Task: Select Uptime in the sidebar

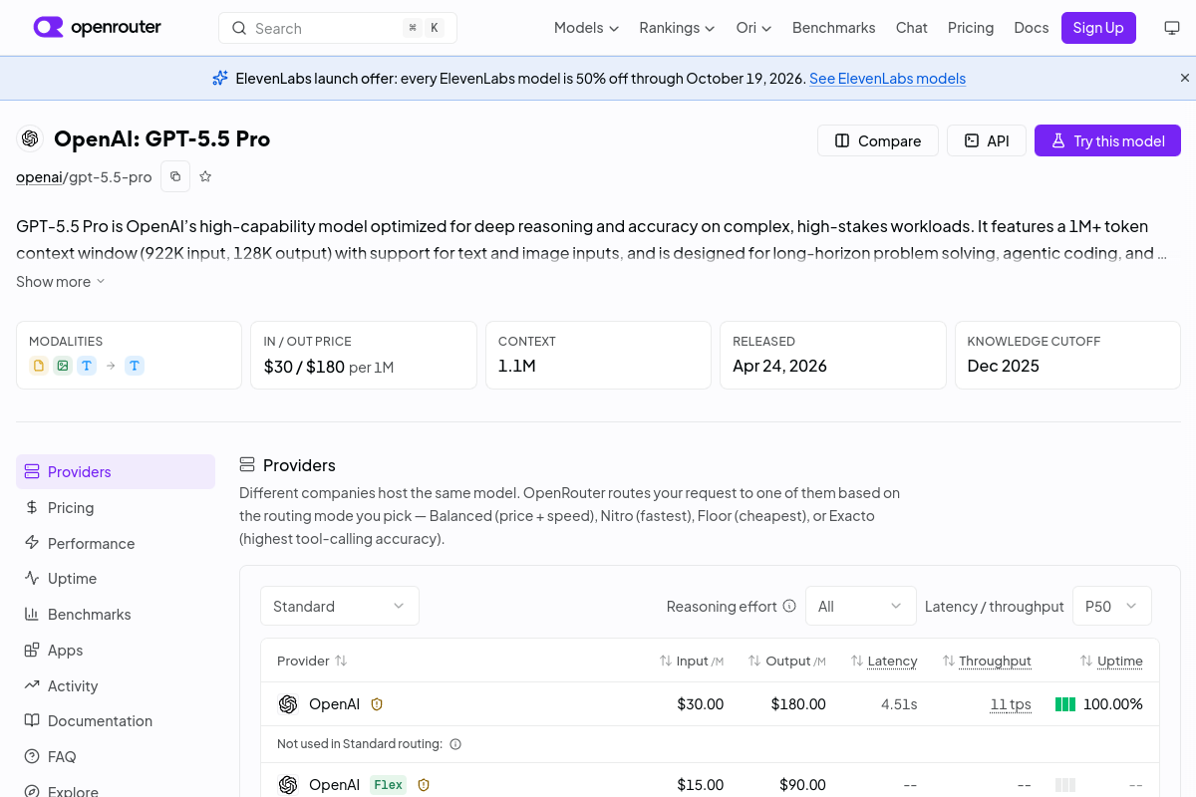Action: 116,578
